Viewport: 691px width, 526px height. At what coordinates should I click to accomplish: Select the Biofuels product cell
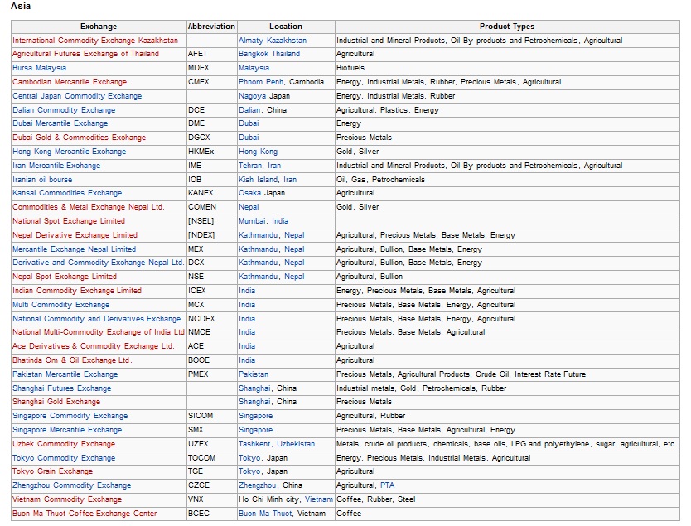(x=507, y=68)
